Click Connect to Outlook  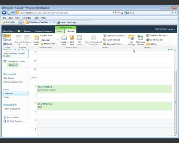(114, 36)
